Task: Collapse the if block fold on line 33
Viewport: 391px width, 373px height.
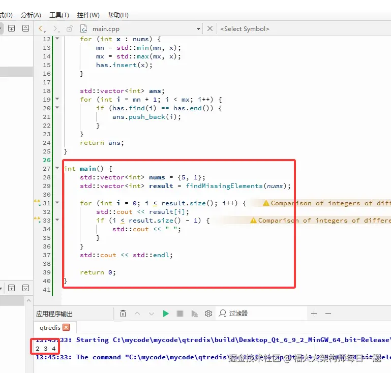Action: [57, 220]
